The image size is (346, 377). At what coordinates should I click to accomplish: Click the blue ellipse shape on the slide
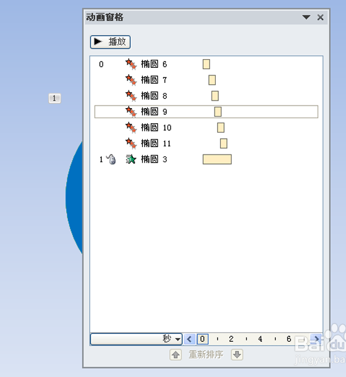pyautogui.click(x=74, y=199)
